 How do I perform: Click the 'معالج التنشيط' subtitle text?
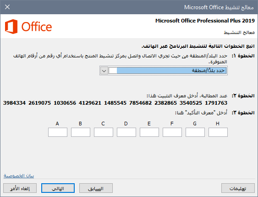(239, 33)
